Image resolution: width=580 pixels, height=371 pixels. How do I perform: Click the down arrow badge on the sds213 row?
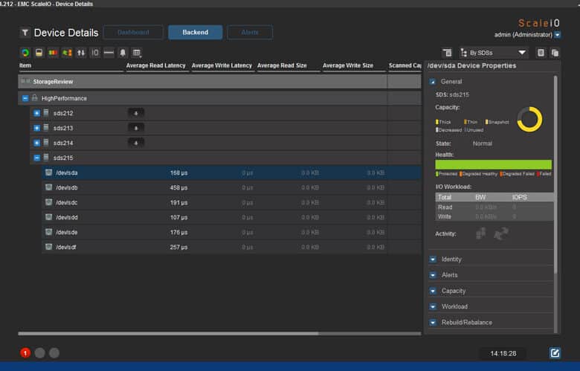(136, 128)
